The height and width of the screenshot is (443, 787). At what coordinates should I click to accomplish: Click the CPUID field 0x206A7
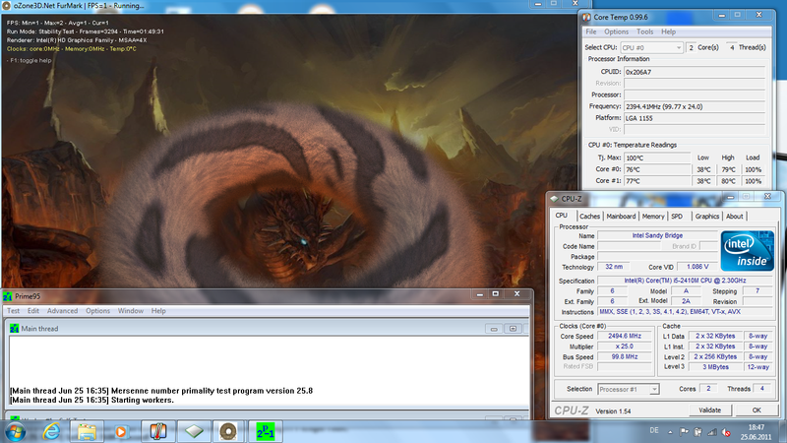(695, 72)
